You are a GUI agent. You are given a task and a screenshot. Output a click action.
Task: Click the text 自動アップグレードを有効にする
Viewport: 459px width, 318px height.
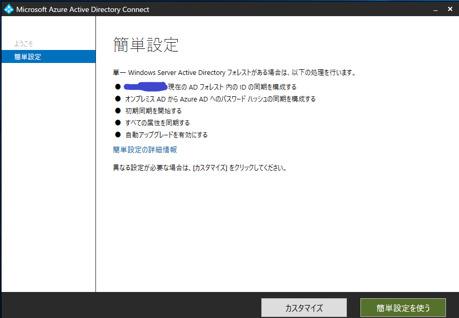pos(167,134)
